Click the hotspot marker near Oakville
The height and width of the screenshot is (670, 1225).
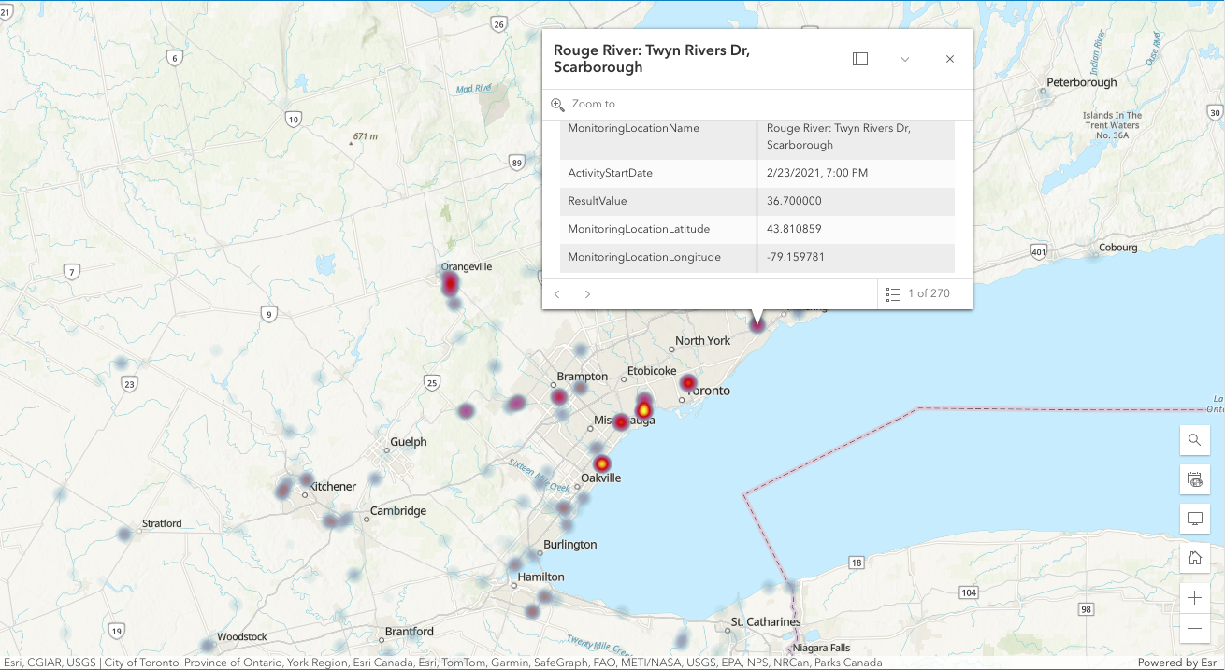point(601,463)
